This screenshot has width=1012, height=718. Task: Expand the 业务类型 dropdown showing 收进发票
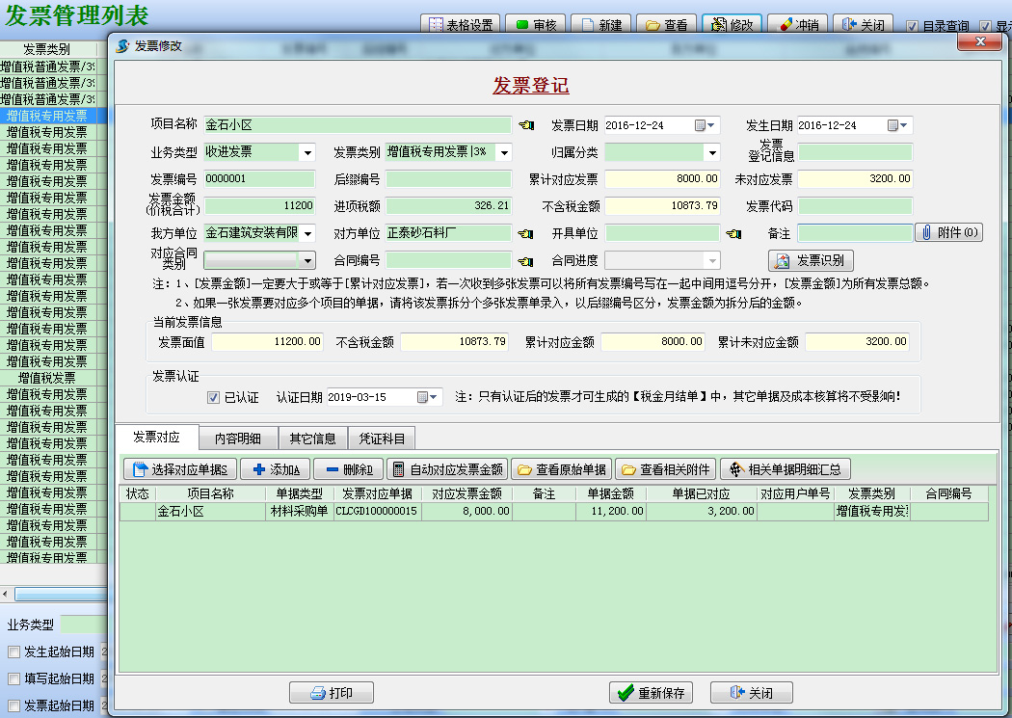pyautogui.click(x=307, y=153)
